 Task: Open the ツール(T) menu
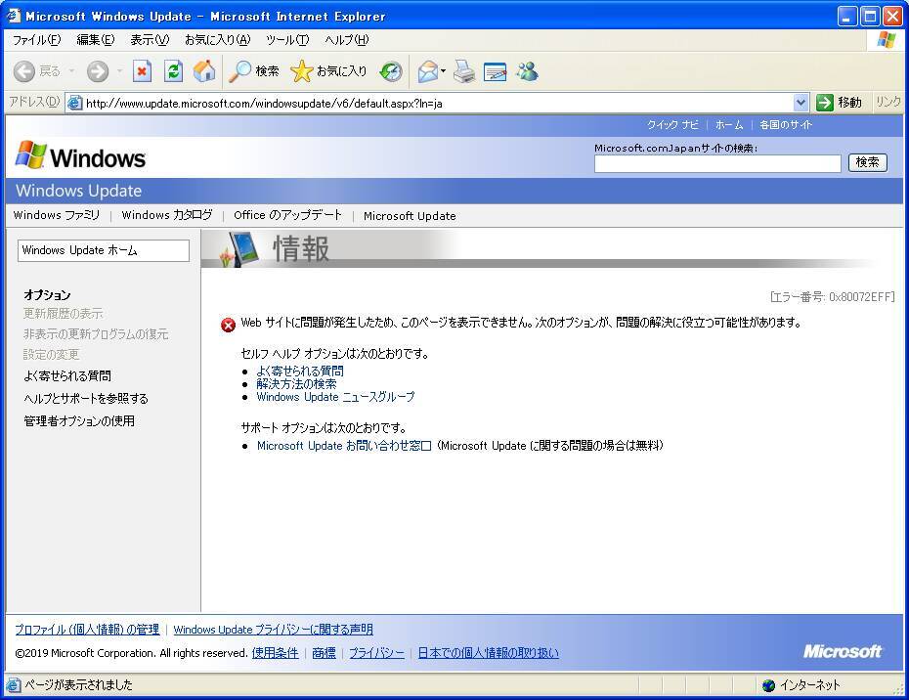pos(287,40)
